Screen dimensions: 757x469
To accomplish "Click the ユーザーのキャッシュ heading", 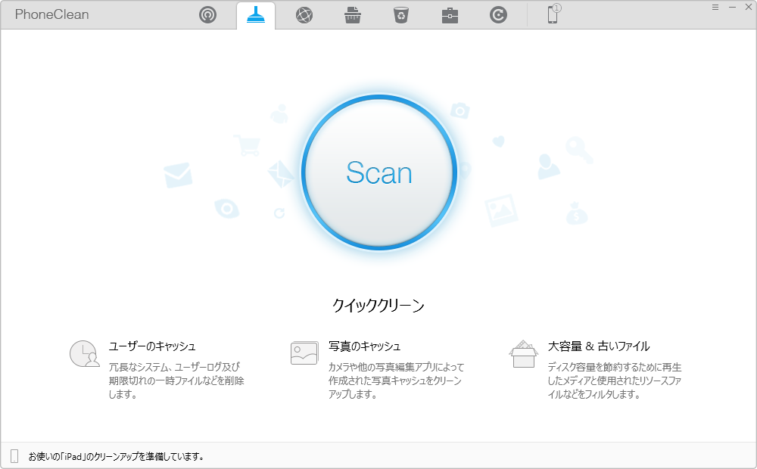I will pos(152,346).
